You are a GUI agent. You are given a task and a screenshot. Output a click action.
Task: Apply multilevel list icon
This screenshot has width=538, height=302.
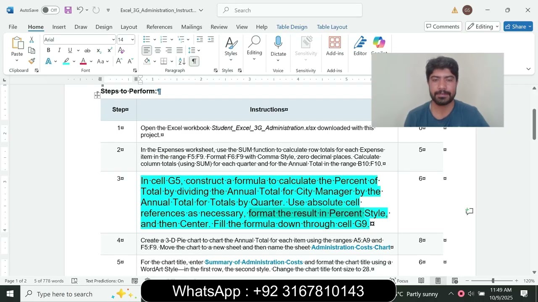coord(181,39)
